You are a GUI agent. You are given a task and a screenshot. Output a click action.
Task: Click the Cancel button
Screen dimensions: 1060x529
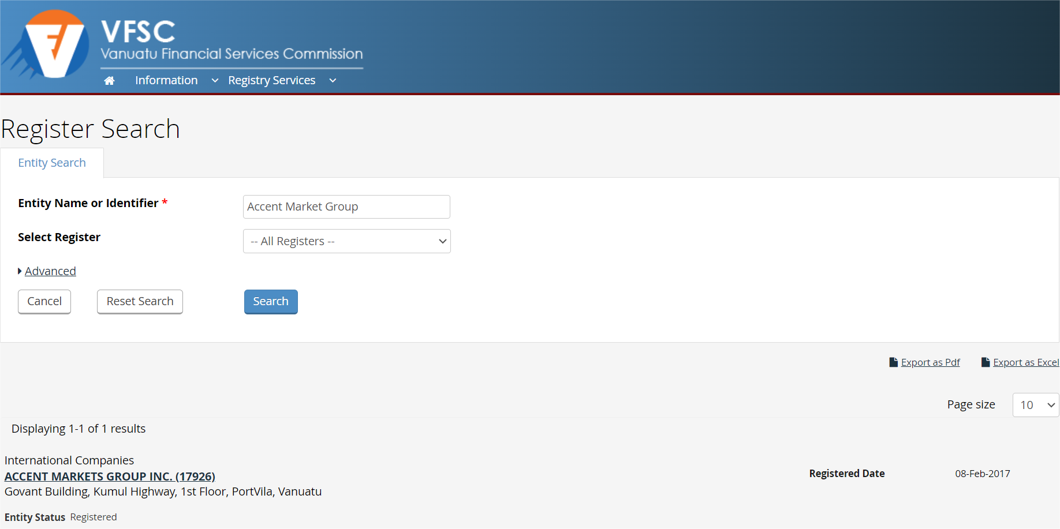click(x=44, y=302)
